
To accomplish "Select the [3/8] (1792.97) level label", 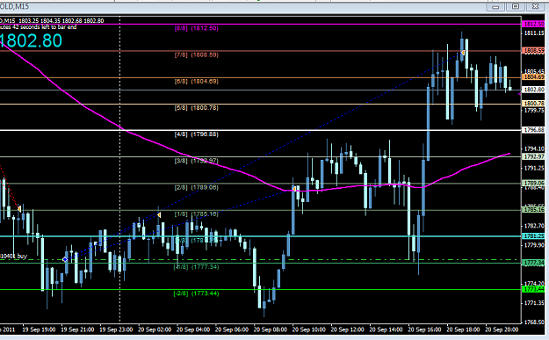I will pyautogui.click(x=197, y=161).
